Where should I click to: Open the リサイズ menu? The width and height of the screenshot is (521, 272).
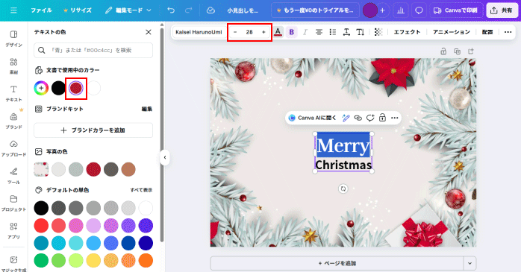(78, 10)
